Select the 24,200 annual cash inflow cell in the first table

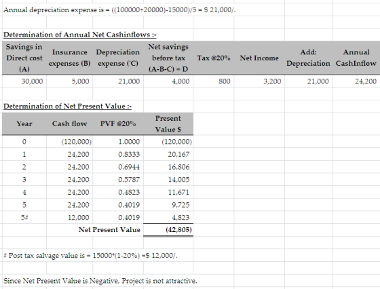(356, 81)
